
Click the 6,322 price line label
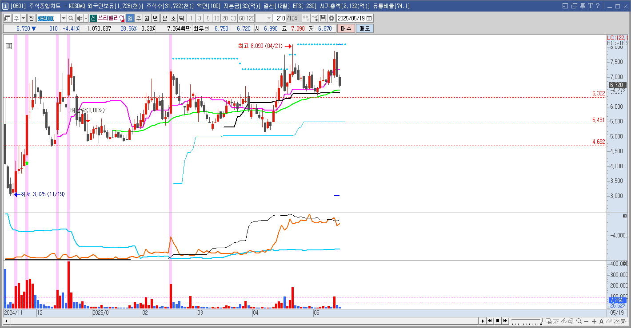coord(599,93)
